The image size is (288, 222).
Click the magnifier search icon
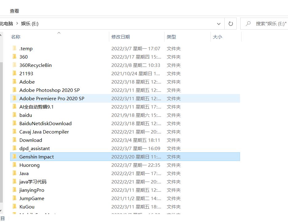click(248, 23)
